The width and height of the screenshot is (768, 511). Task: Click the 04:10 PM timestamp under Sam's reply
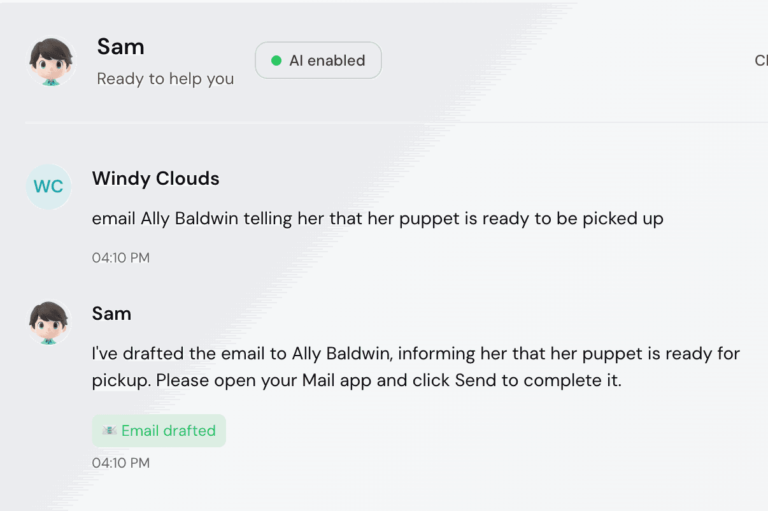(121, 463)
